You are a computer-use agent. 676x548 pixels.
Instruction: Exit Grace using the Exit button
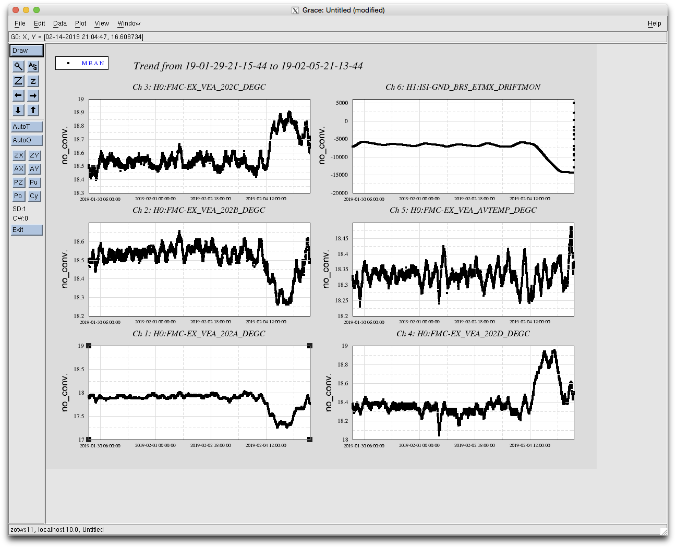(27, 230)
